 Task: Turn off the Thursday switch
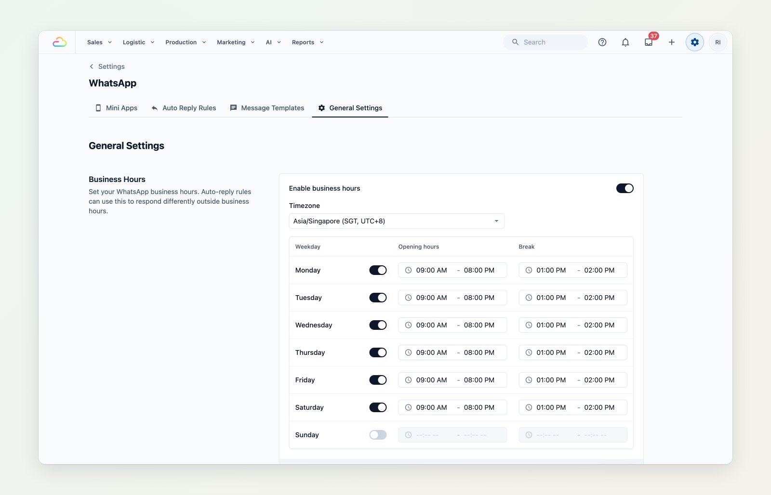378,352
